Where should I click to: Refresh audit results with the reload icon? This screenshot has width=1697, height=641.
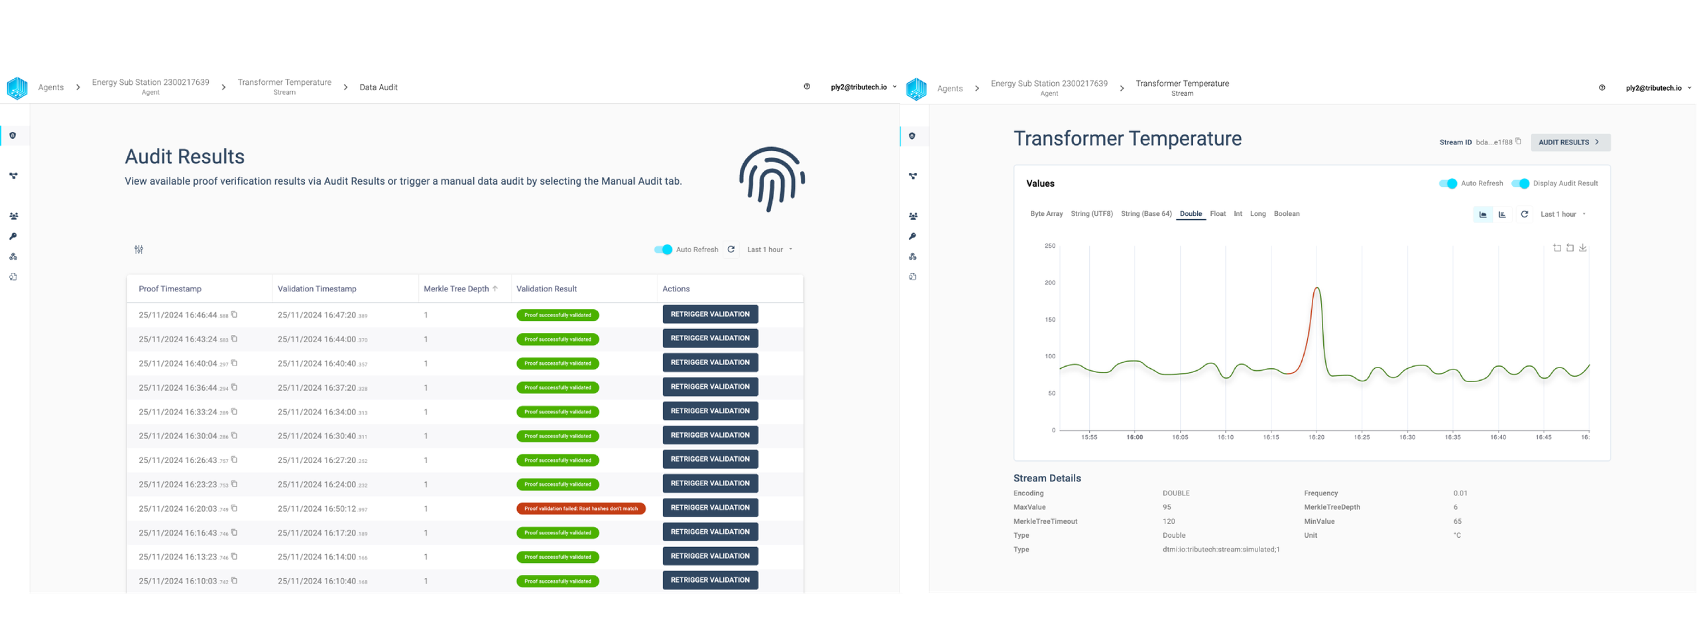coord(731,250)
